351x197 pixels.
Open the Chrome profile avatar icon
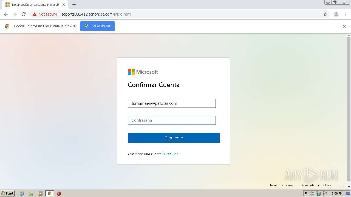point(336,14)
